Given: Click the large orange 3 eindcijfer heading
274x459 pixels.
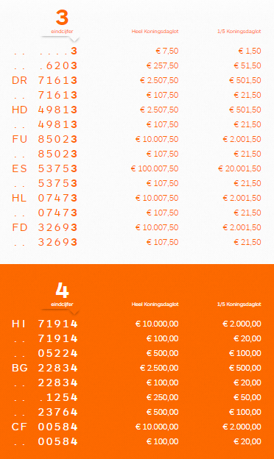Looking at the screenshot, I should (62, 18).
